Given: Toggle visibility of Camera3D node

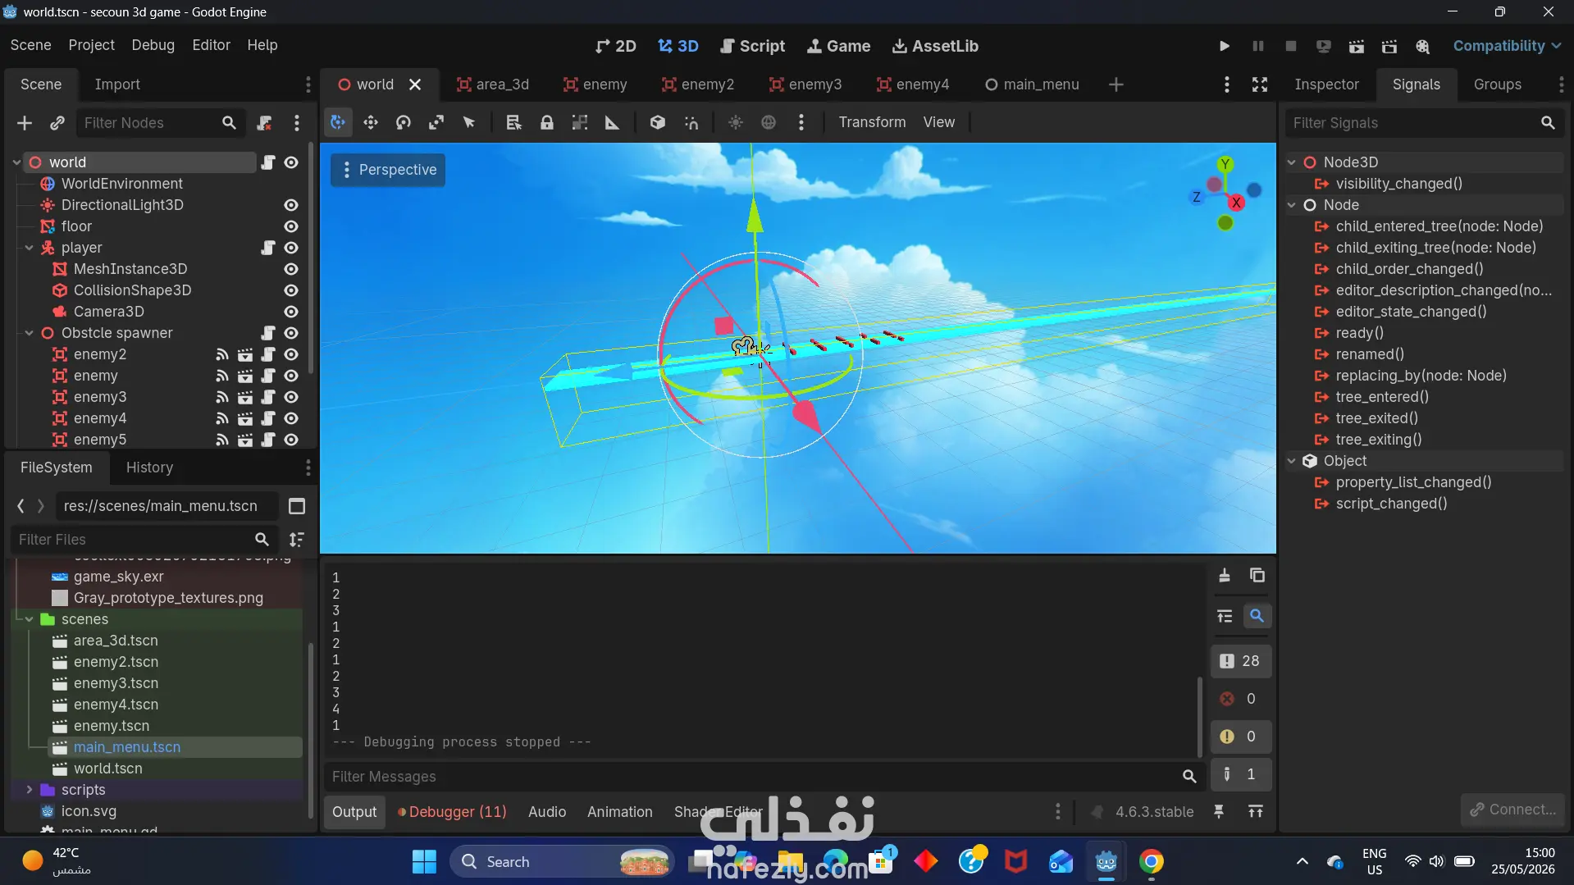Looking at the screenshot, I should click(x=291, y=312).
